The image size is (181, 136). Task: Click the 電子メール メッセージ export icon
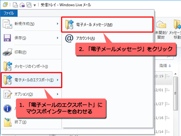[x=70, y=25]
